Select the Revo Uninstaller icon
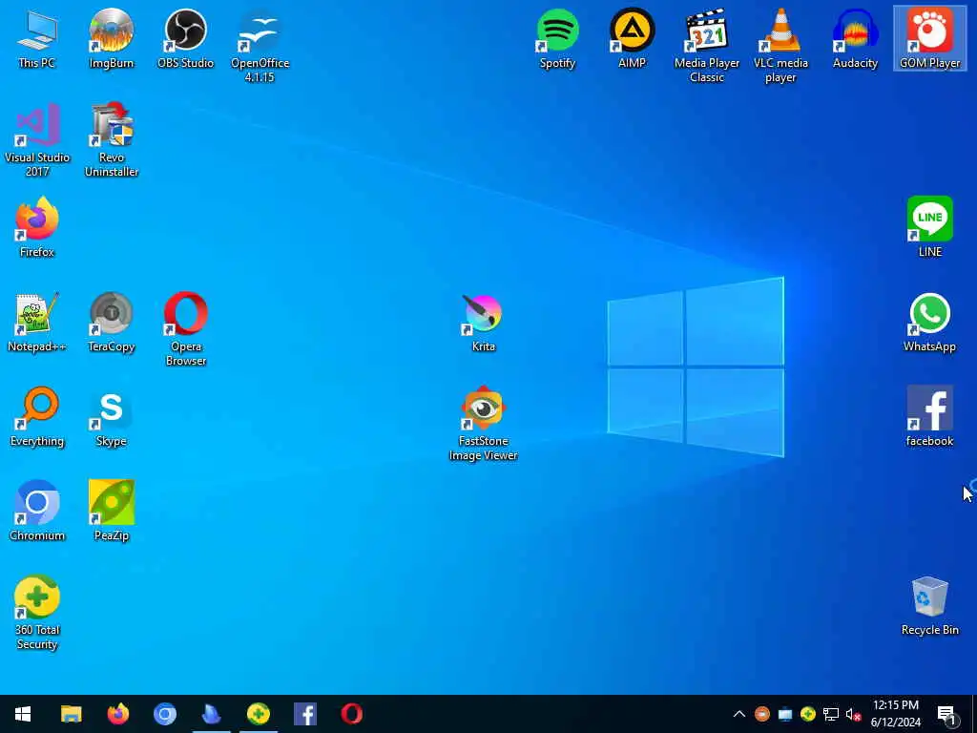977x733 pixels. point(111,141)
